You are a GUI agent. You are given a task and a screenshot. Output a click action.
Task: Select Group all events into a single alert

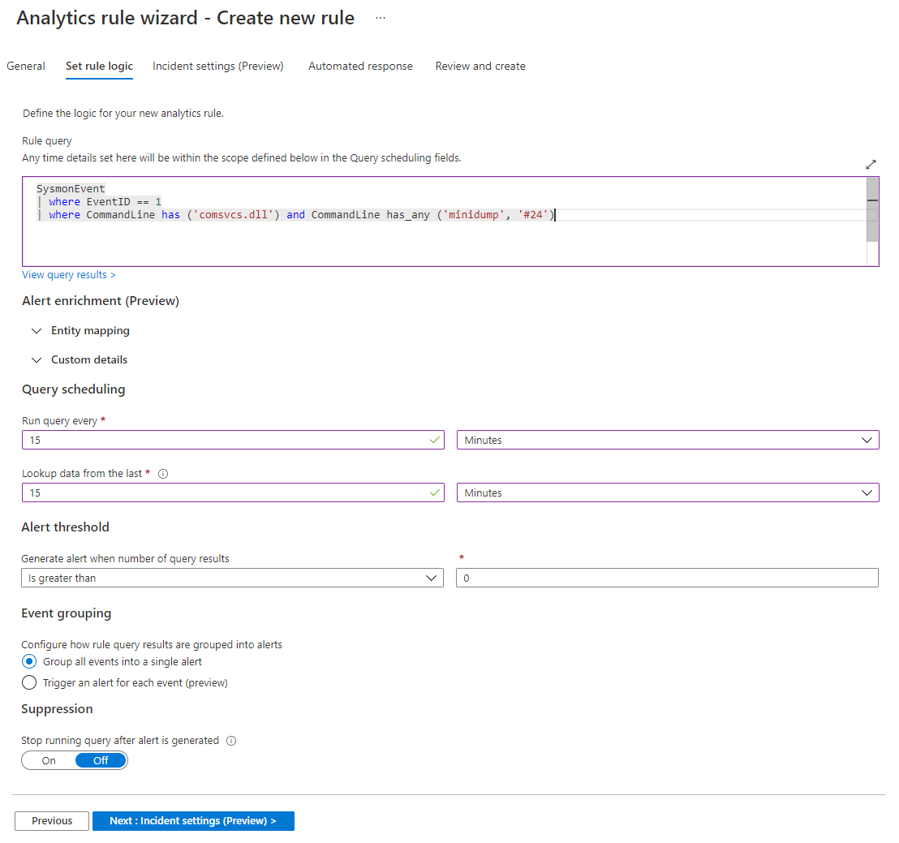[x=29, y=661]
